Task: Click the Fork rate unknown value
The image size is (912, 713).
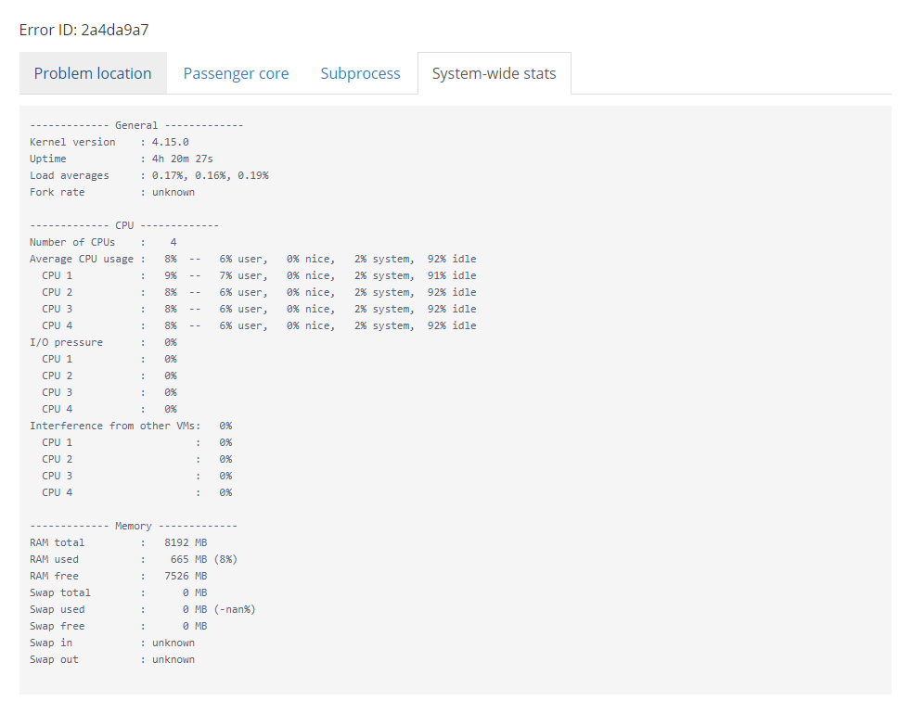Action: coord(173,192)
